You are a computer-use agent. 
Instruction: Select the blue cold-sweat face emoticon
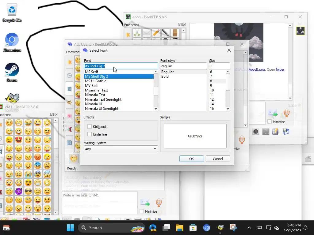(38, 166)
